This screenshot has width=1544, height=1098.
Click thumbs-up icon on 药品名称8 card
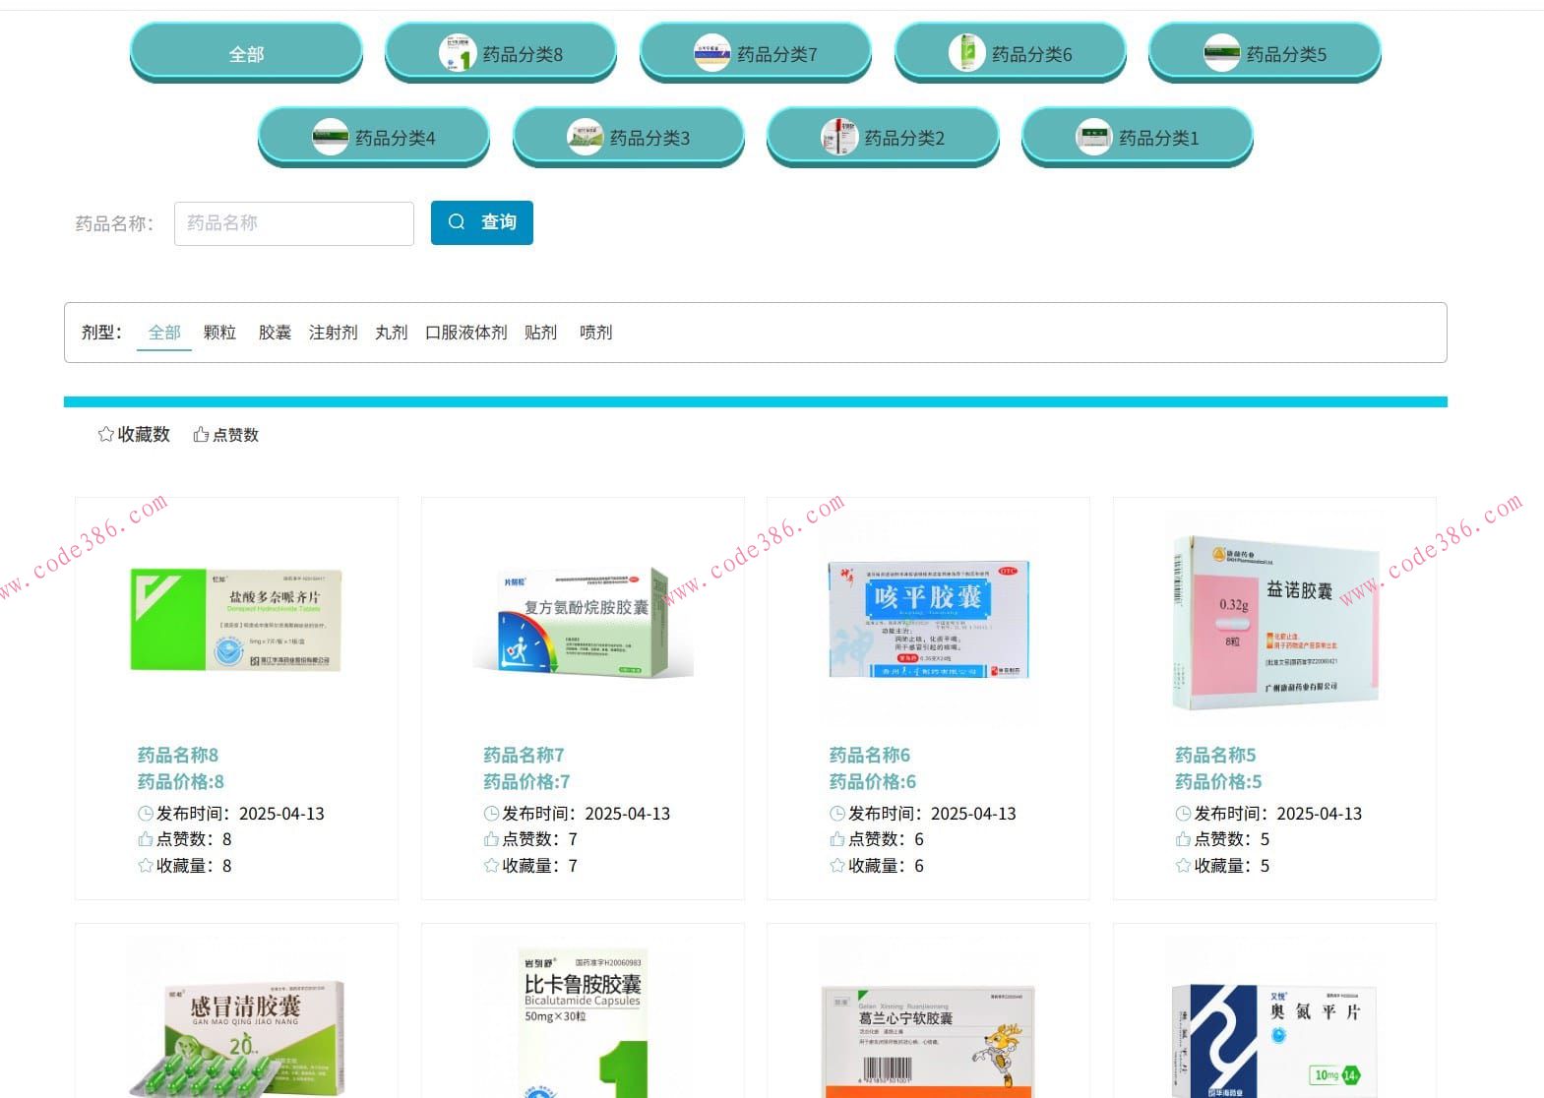tap(146, 839)
